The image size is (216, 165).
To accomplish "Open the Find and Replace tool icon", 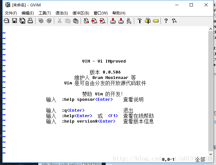I will [86, 21].
